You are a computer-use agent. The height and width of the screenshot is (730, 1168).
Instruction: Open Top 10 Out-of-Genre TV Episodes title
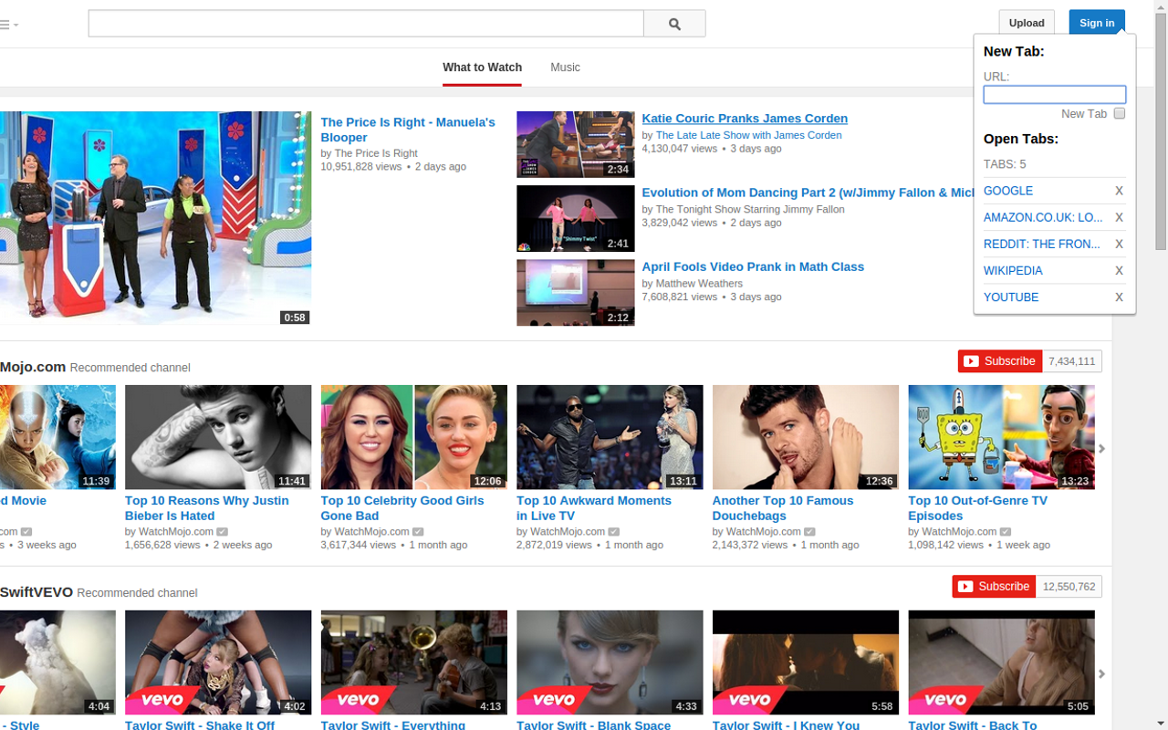[977, 508]
